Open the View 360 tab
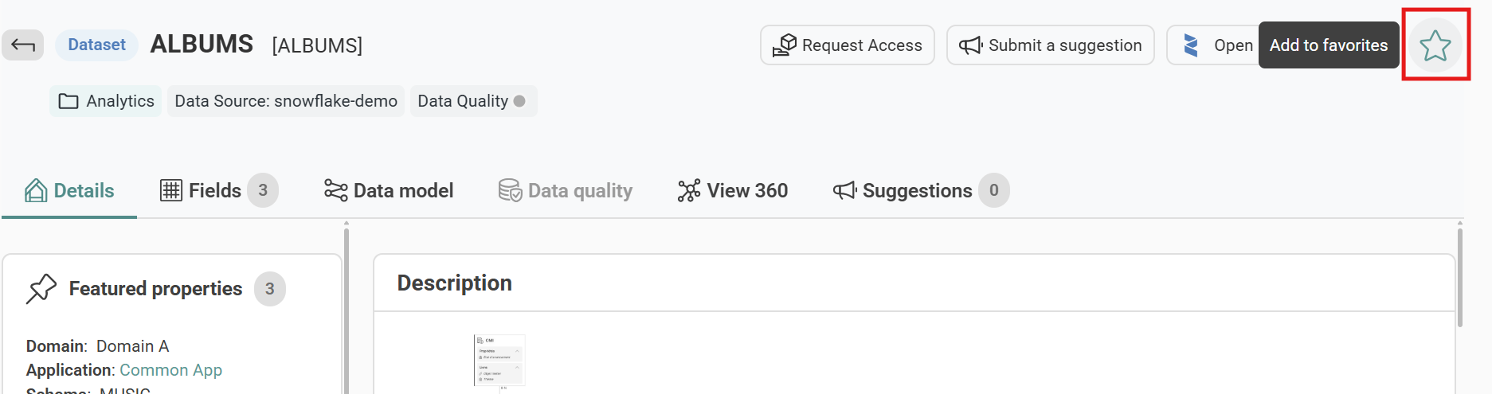The height and width of the screenshot is (394, 1492). [733, 191]
